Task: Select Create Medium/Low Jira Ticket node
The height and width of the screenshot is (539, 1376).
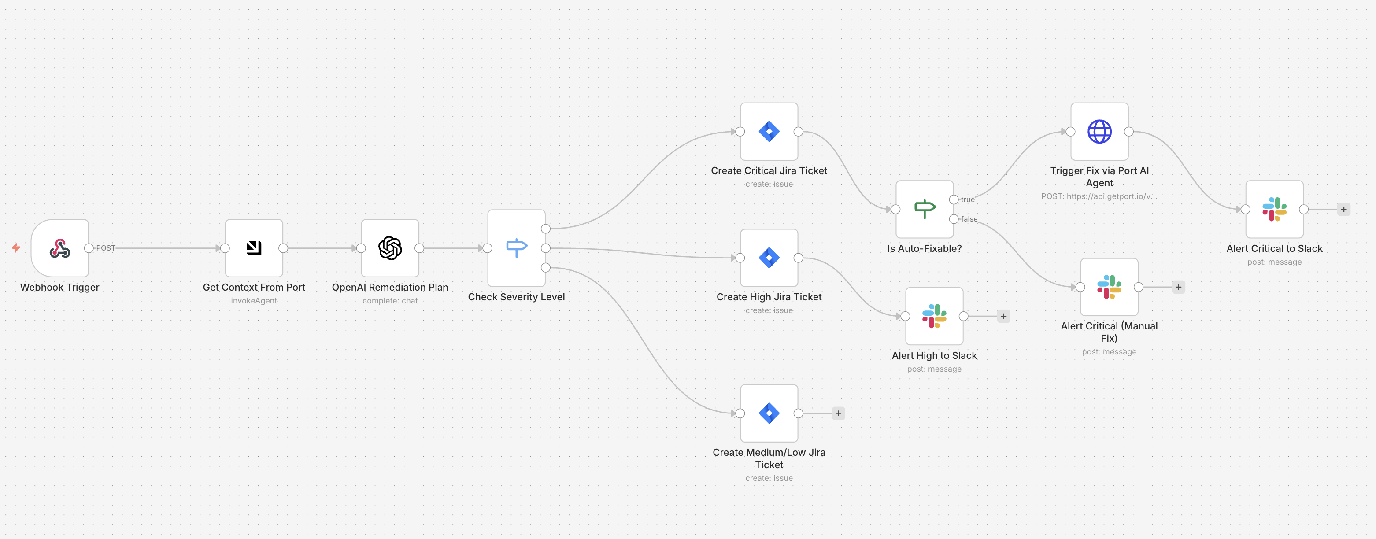Action: [x=769, y=413]
